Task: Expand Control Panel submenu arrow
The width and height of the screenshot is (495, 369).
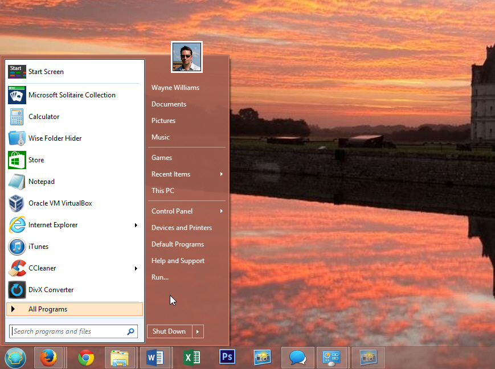Action: pos(222,211)
